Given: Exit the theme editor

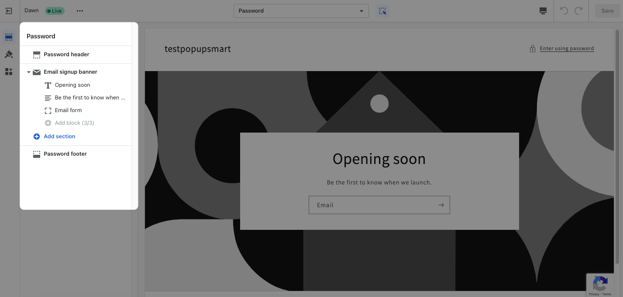Looking at the screenshot, I should (x=9, y=10).
